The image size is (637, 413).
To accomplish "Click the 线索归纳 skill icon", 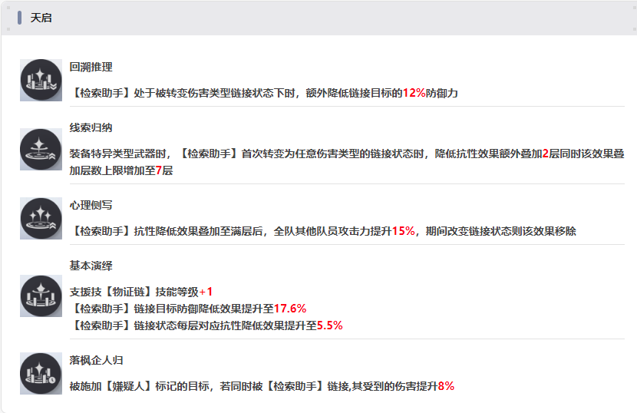I will tap(41, 149).
